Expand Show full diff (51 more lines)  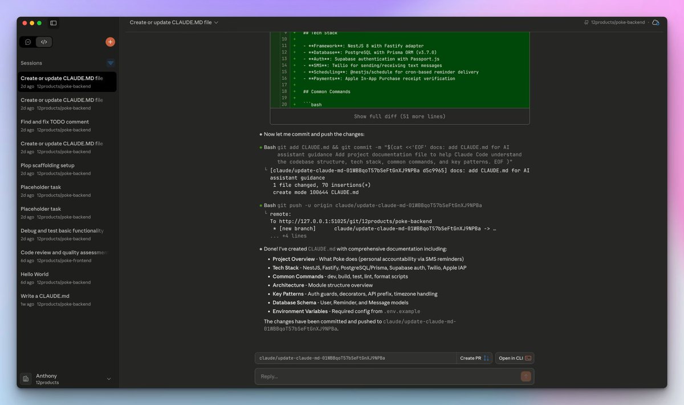tap(400, 116)
